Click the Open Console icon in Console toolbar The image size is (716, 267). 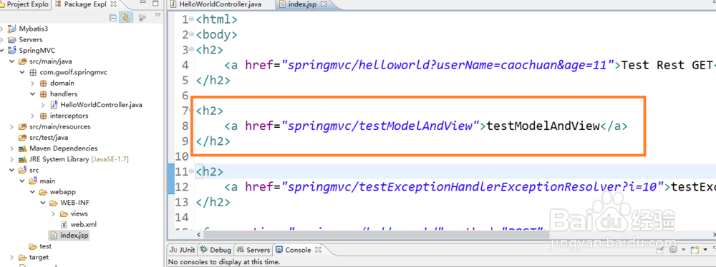click(695, 250)
